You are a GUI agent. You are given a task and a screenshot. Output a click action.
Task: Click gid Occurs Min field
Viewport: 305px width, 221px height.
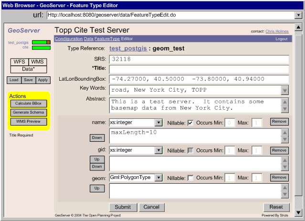click(x=230, y=150)
